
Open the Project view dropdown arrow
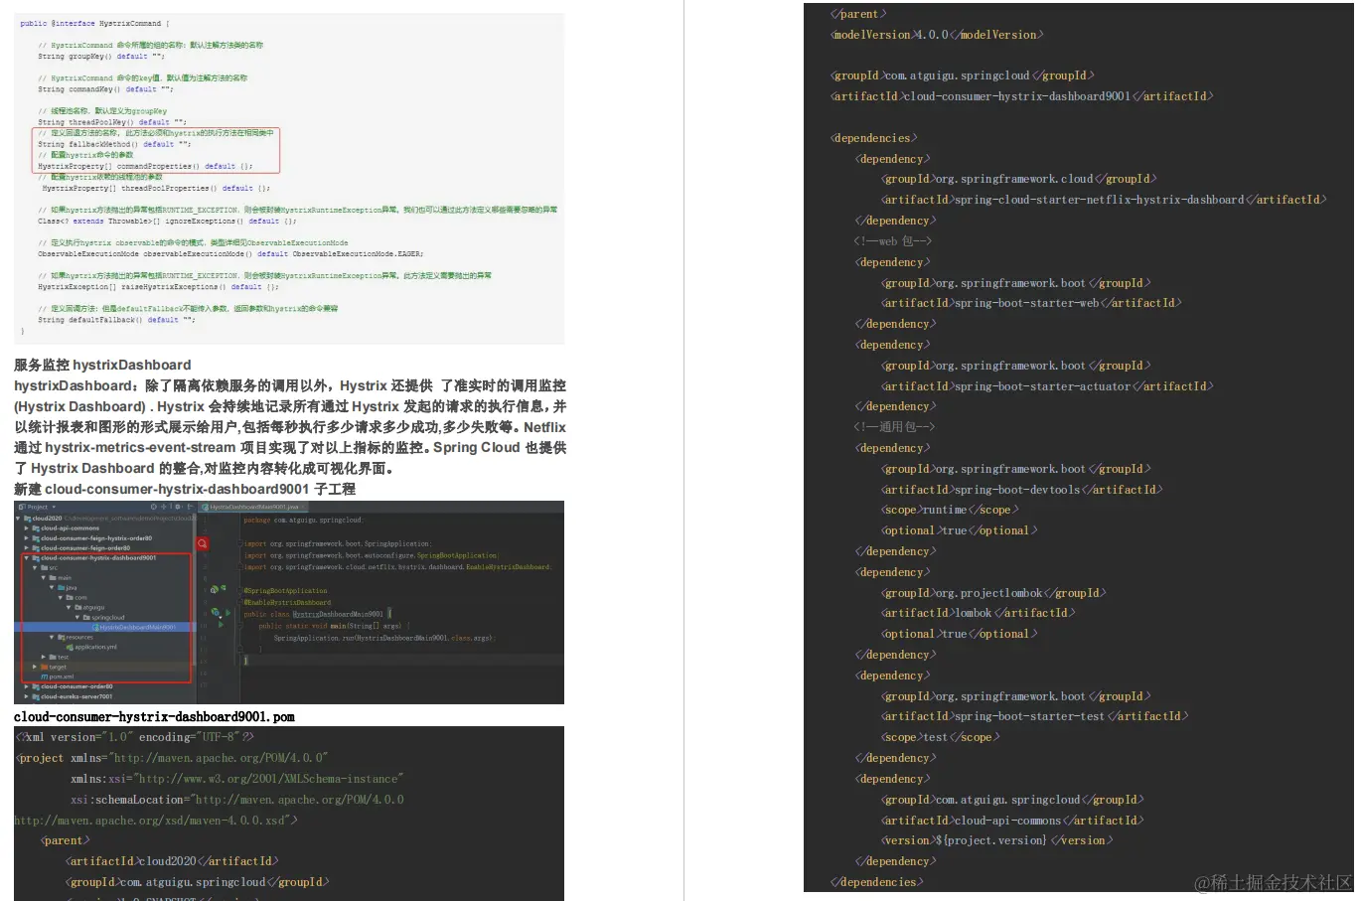pyautogui.click(x=53, y=507)
